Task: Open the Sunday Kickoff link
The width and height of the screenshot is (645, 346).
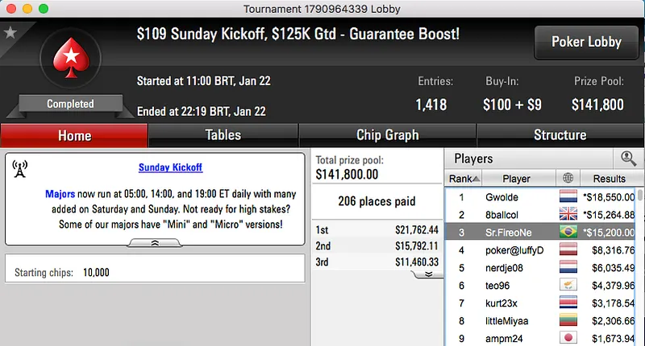Action: (170, 167)
